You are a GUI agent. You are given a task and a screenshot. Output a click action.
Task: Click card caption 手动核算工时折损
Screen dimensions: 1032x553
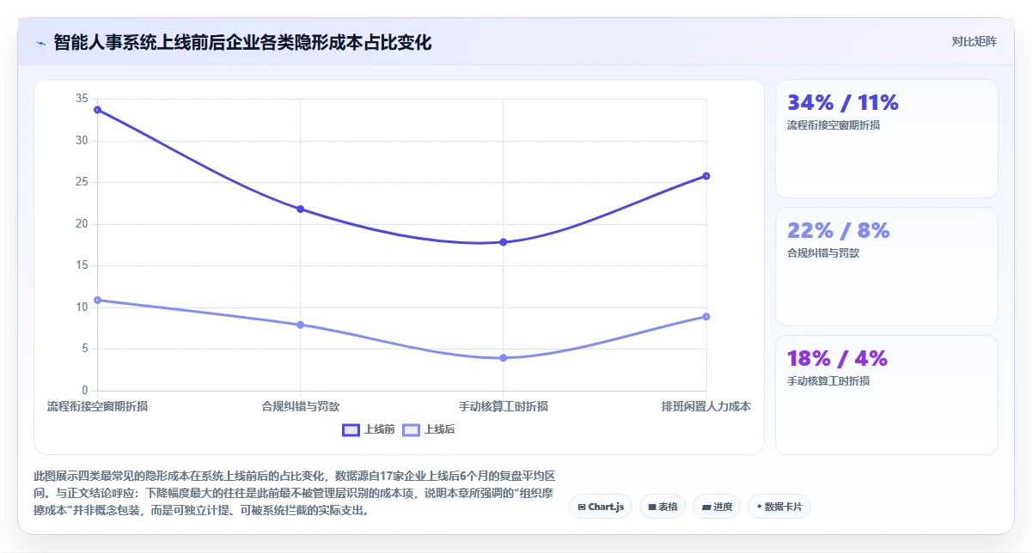(828, 381)
